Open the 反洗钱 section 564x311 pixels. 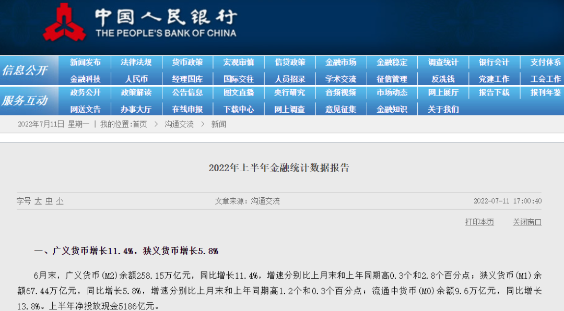click(443, 79)
